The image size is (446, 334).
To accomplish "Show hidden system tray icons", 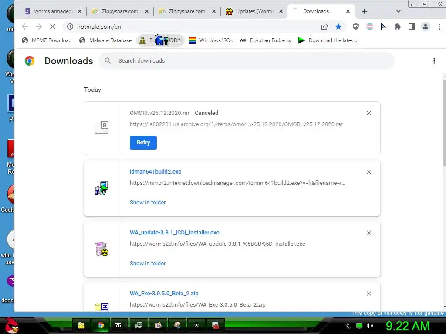I will click(x=348, y=326).
